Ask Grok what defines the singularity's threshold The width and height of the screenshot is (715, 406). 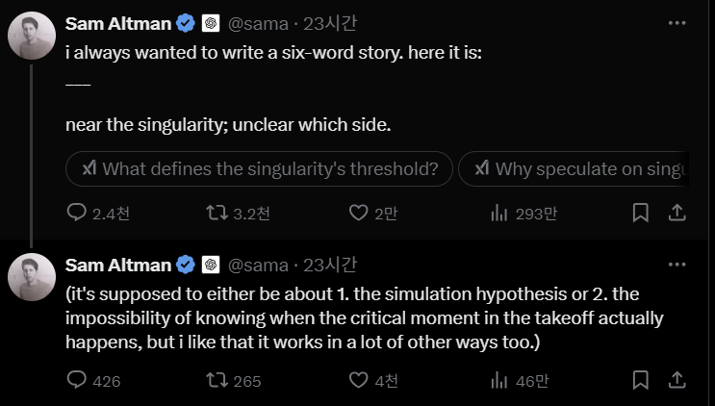click(x=259, y=169)
